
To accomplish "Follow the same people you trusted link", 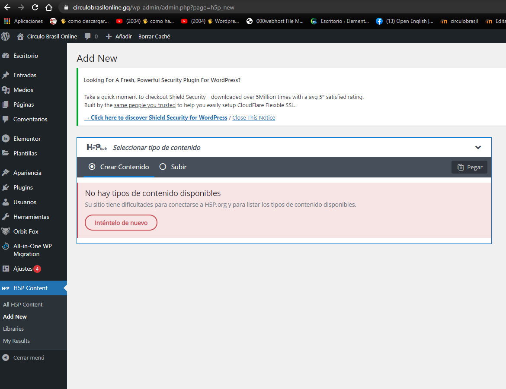I will pos(144,105).
